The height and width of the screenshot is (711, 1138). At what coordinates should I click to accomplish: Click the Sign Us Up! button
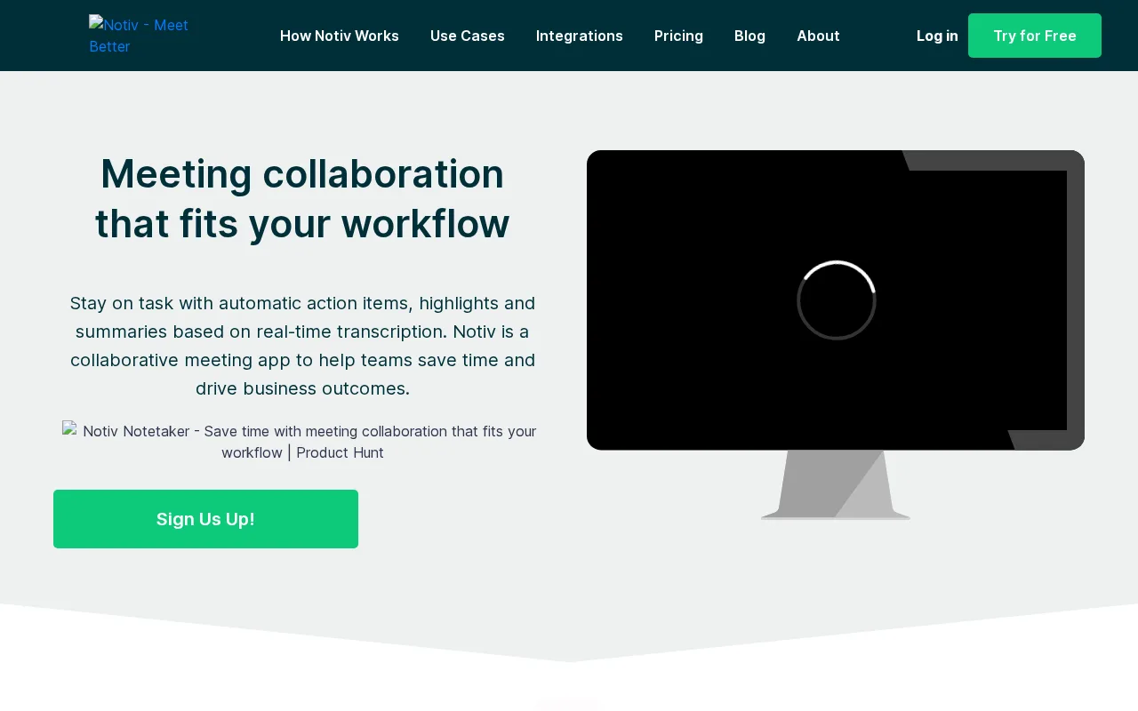coord(205,519)
